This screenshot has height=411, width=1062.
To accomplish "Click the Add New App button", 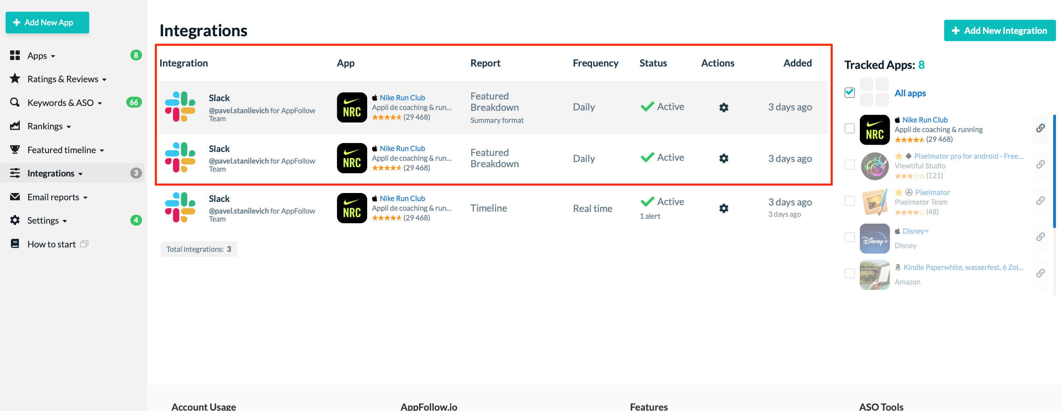I will (x=48, y=22).
